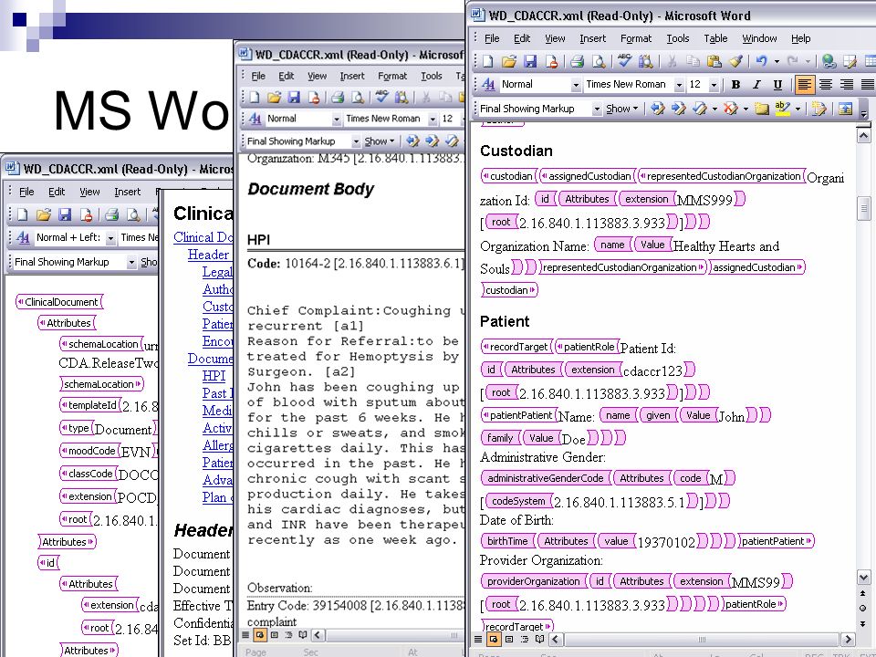Open the Insert menu in the middle Word window
Screen dimensions: 876x657
coord(352,76)
